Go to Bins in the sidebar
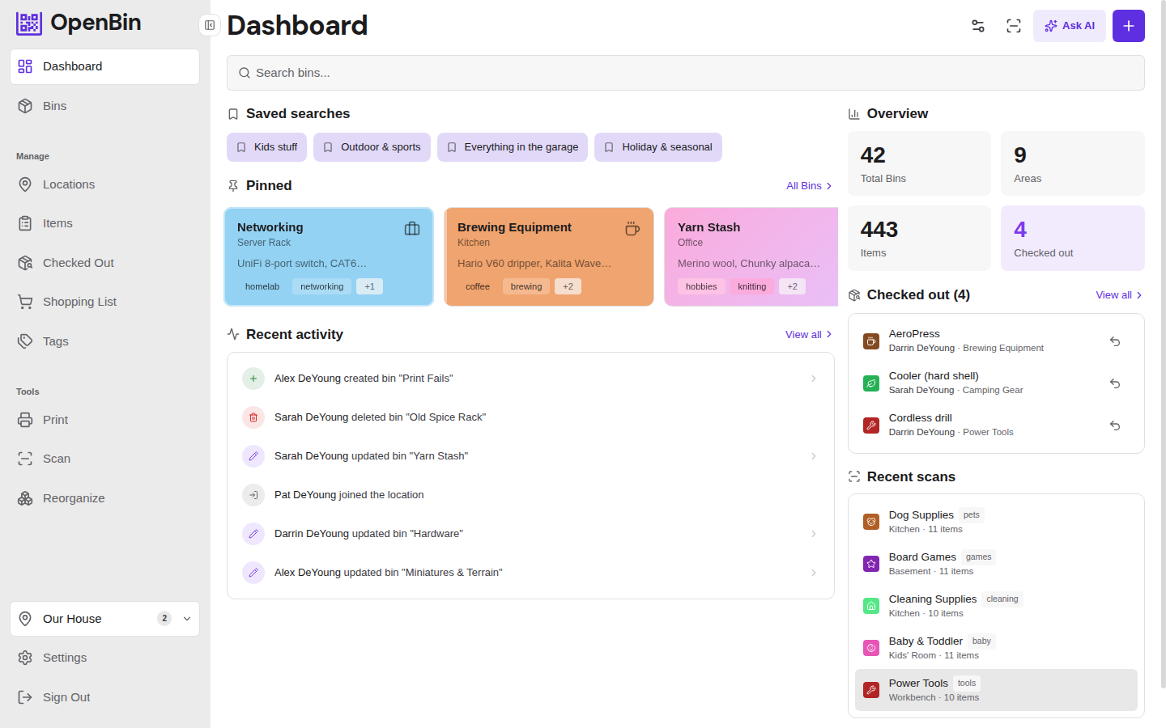This screenshot has height=728, width=1166. [104, 106]
